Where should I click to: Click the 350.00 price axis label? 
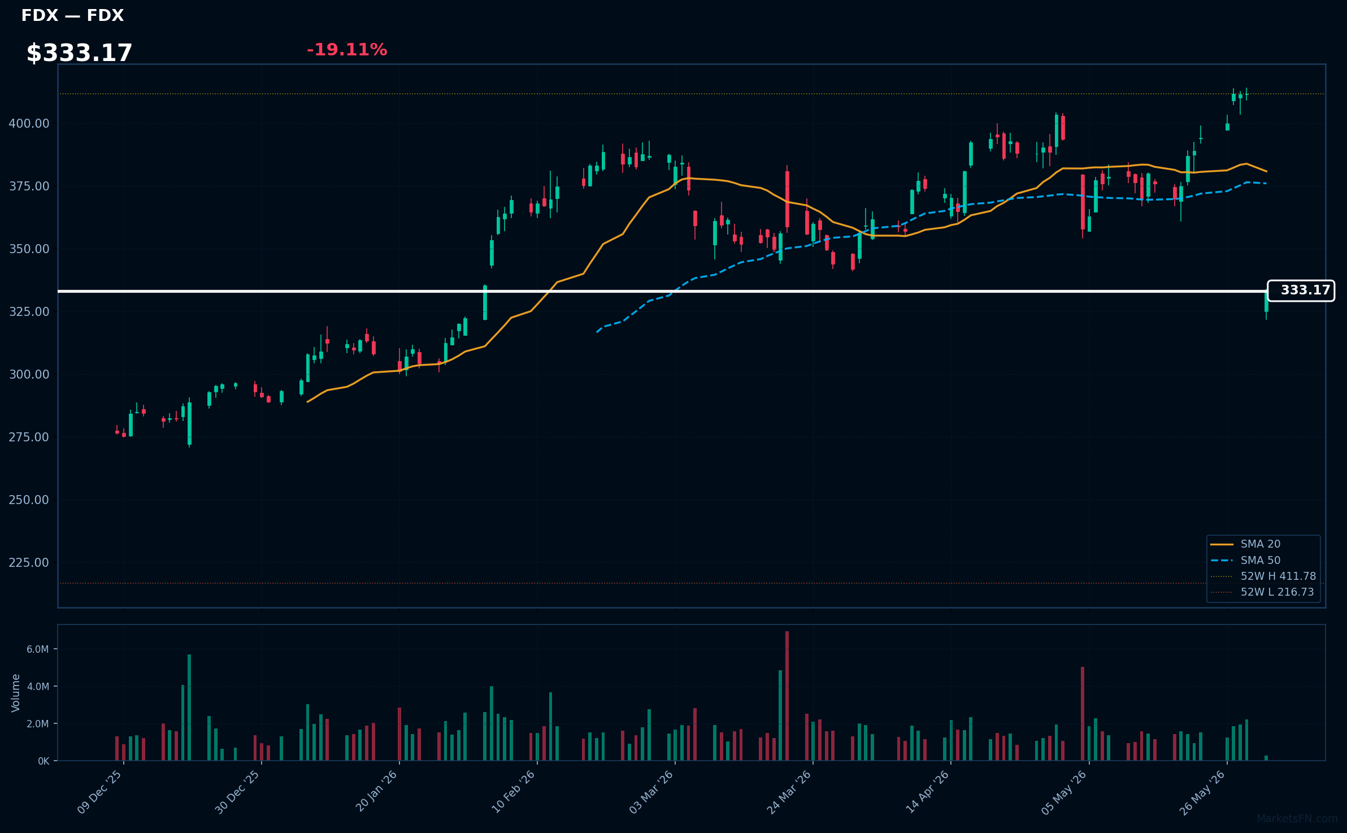[x=29, y=249]
